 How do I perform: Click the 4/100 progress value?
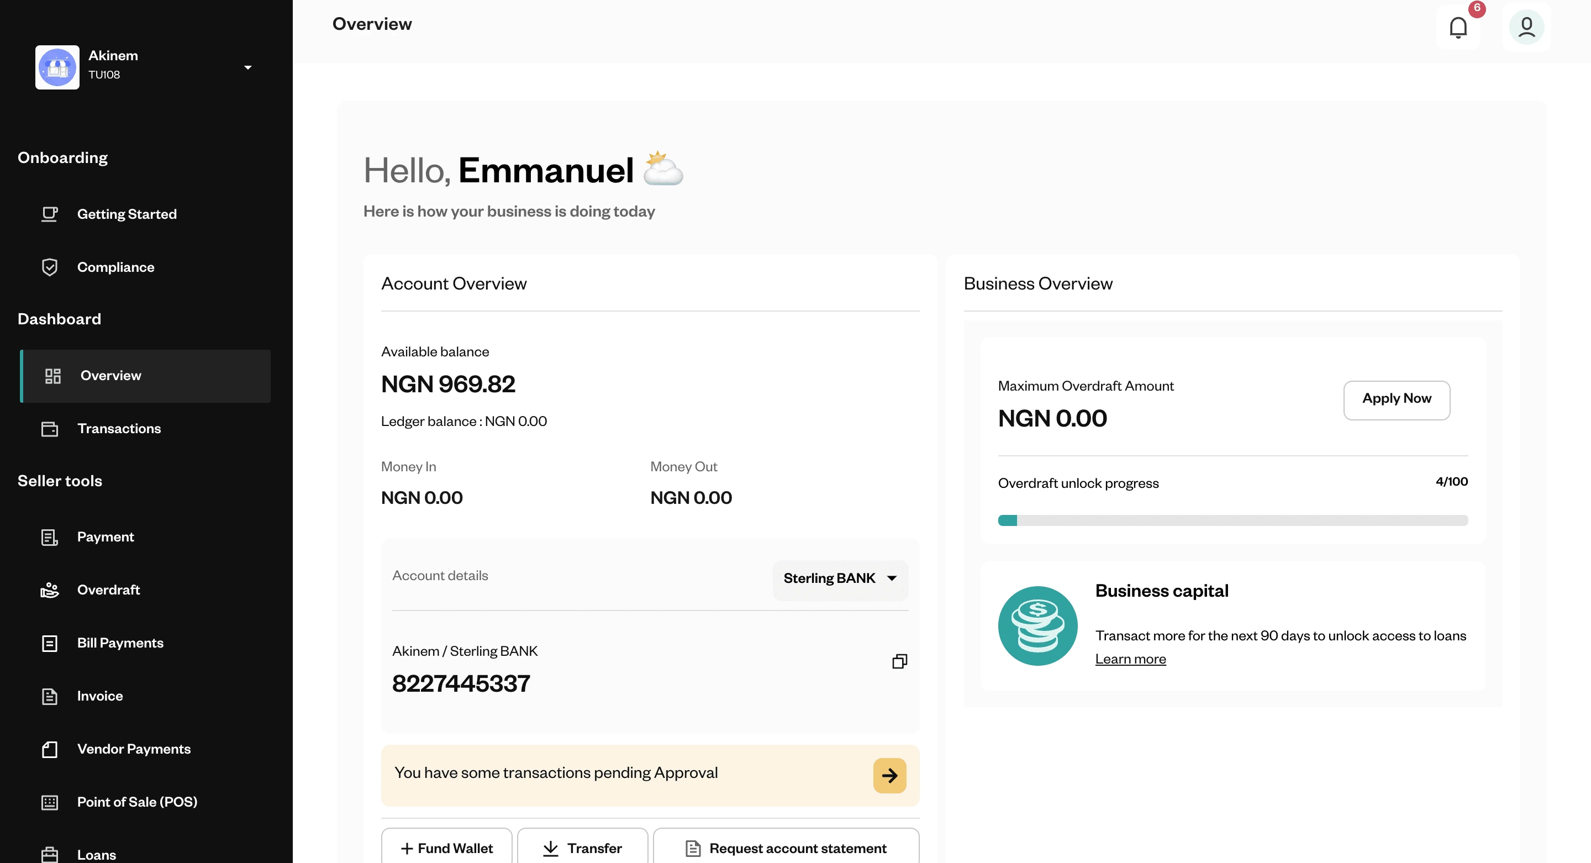click(x=1451, y=482)
